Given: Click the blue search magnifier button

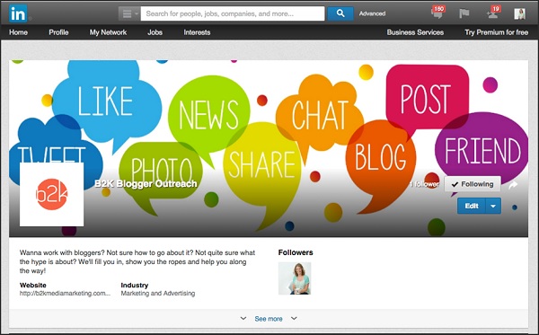Looking at the screenshot, I should click(x=340, y=13).
